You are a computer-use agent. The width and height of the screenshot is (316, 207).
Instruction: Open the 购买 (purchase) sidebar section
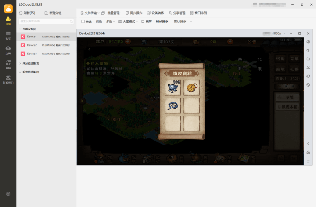[8, 36]
